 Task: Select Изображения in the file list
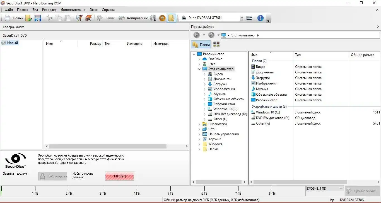click(x=267, y=83)
